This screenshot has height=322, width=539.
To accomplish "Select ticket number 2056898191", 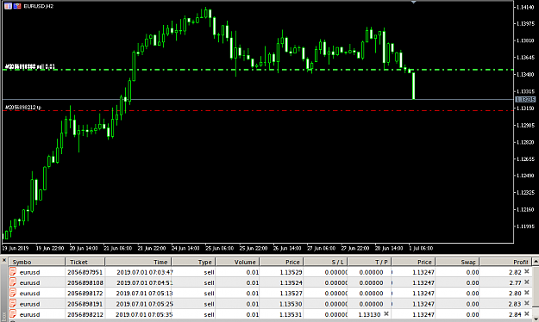I will (x=85, y=304).
